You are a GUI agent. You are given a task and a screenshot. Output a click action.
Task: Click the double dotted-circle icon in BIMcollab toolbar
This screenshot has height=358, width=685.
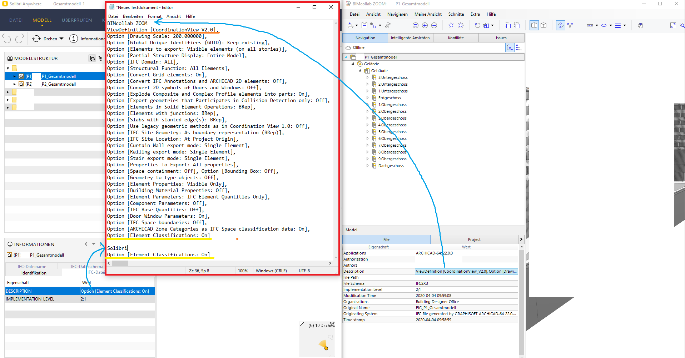pos(461,25)
